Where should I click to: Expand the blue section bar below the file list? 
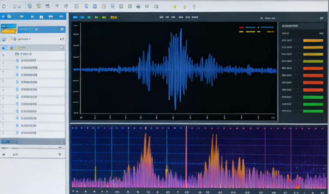(x=32, y=142)
